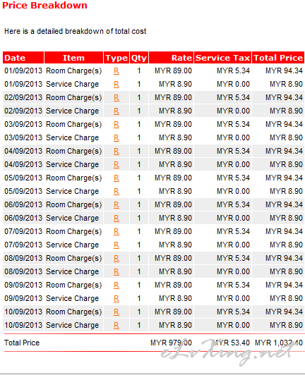
Task: Open the R link for 10/09/2013 Service Charge
Action: pyautogui.click(x=116, y=326)
